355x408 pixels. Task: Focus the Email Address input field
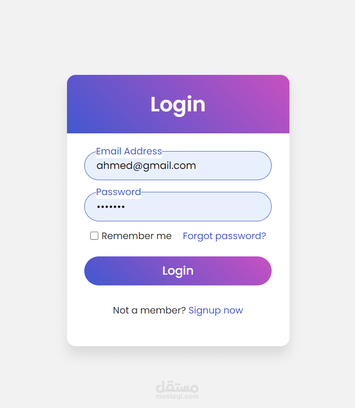coord(178,166)
